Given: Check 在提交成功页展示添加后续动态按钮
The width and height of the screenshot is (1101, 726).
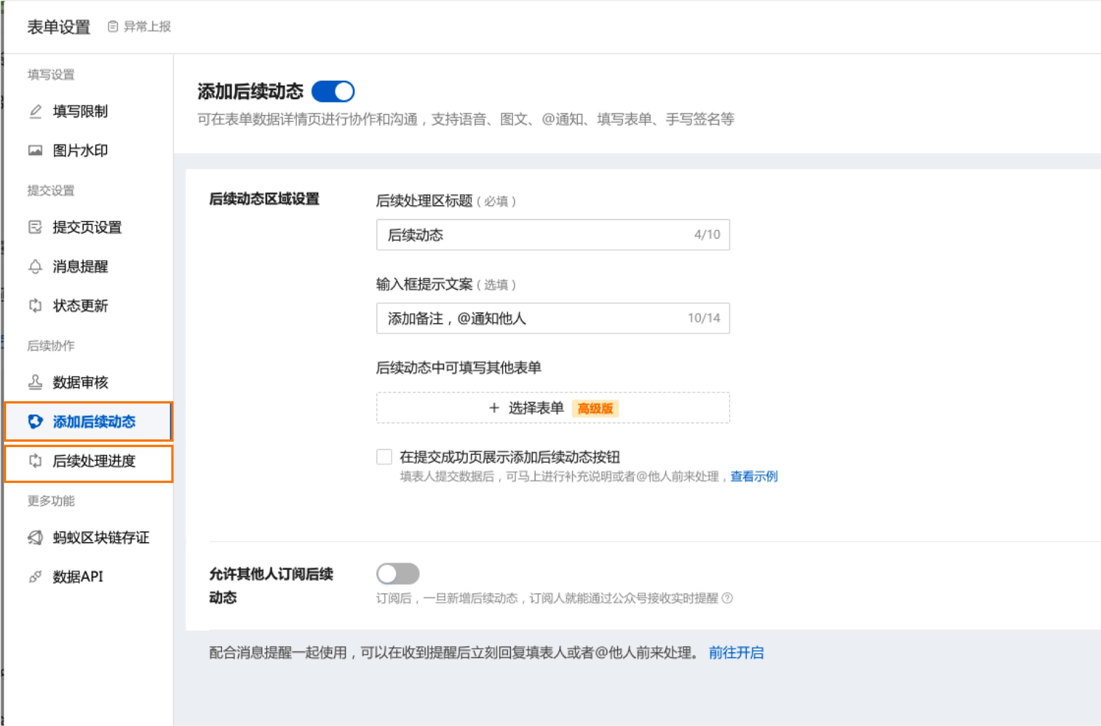Looking at the screenshot, I should coord(383,457).
